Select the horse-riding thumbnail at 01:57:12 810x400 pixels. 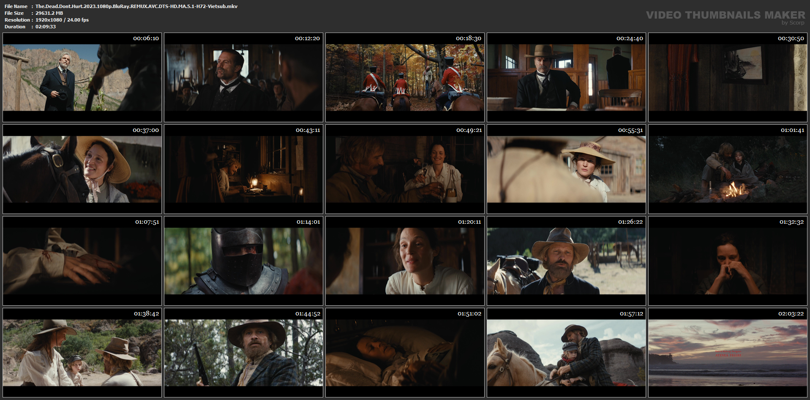point(566,353)
